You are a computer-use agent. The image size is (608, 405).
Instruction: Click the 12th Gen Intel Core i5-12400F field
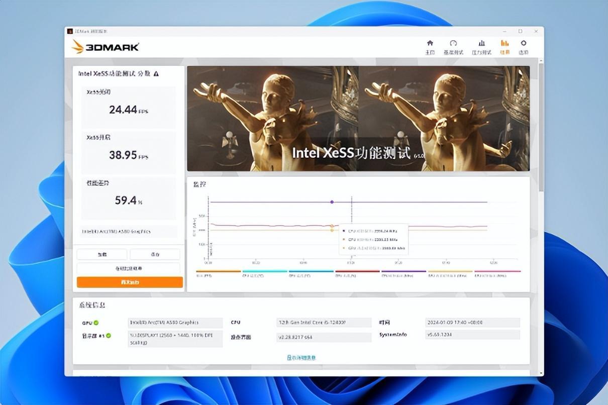click(x=324, y=323)
